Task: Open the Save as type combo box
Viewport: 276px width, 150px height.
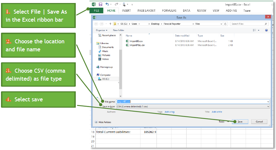Action: pyautogui.click(x=193, y=106)
